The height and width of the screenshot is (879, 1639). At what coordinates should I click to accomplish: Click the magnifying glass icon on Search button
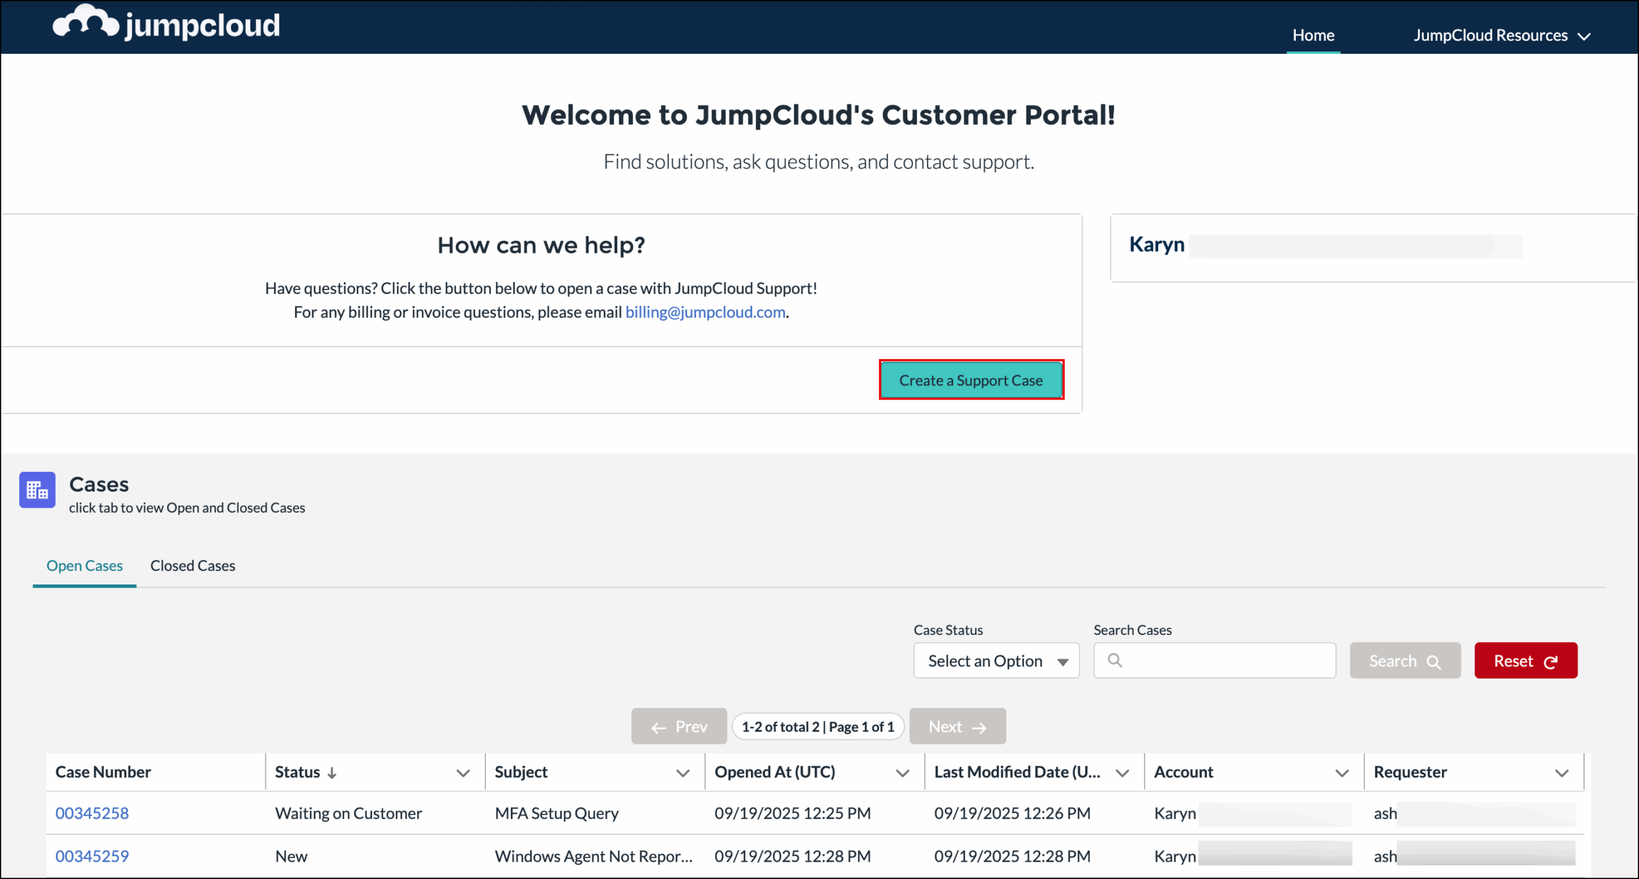point(1433,661)
